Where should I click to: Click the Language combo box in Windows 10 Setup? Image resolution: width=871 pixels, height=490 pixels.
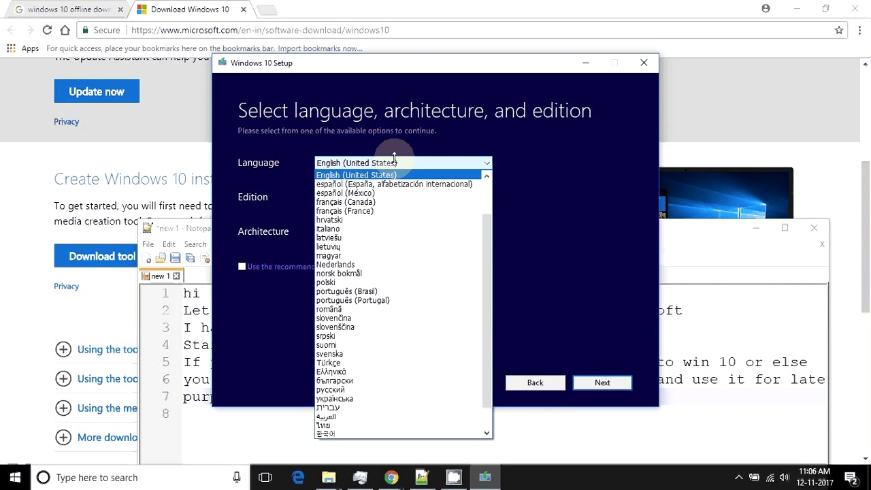pos(403,163)
